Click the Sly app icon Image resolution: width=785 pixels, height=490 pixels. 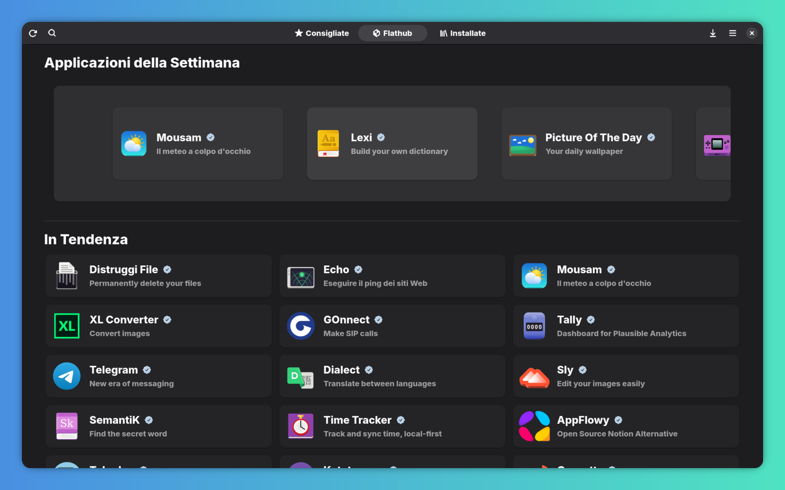534,377
